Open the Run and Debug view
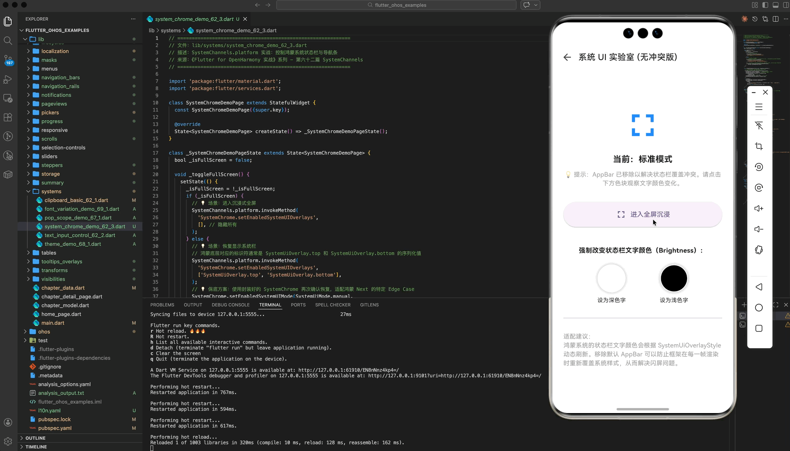Image resolution: width=790 pixels, height=451 pixels. [x=8, y=79]
